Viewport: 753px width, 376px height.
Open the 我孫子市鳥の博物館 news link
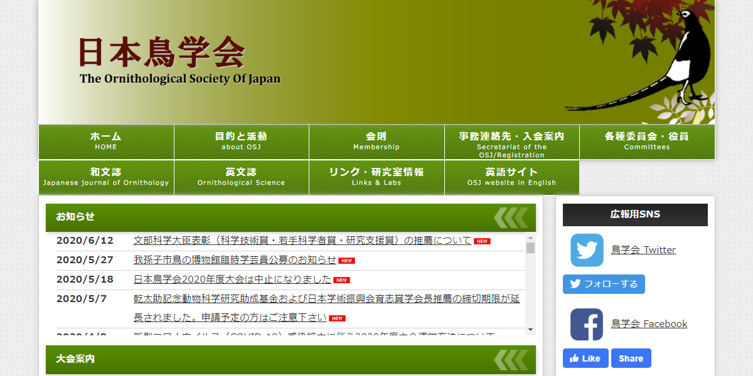[235, 260]
